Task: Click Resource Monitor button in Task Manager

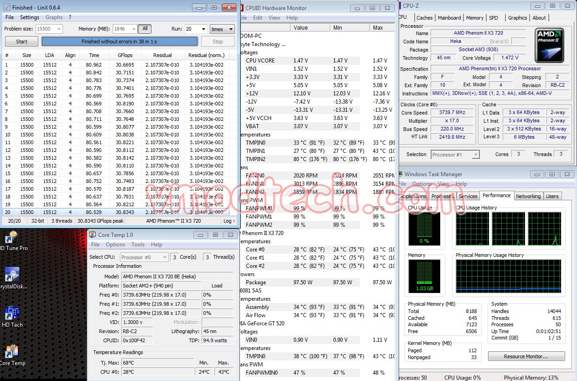Action: [526, 356]
